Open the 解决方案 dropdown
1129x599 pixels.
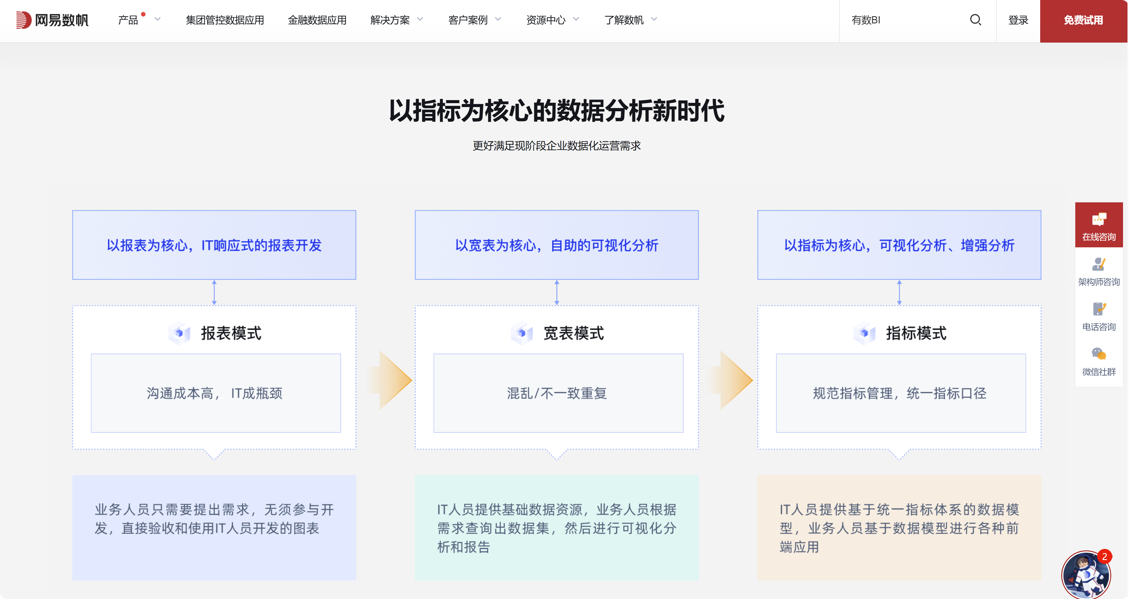coord(391,20)
